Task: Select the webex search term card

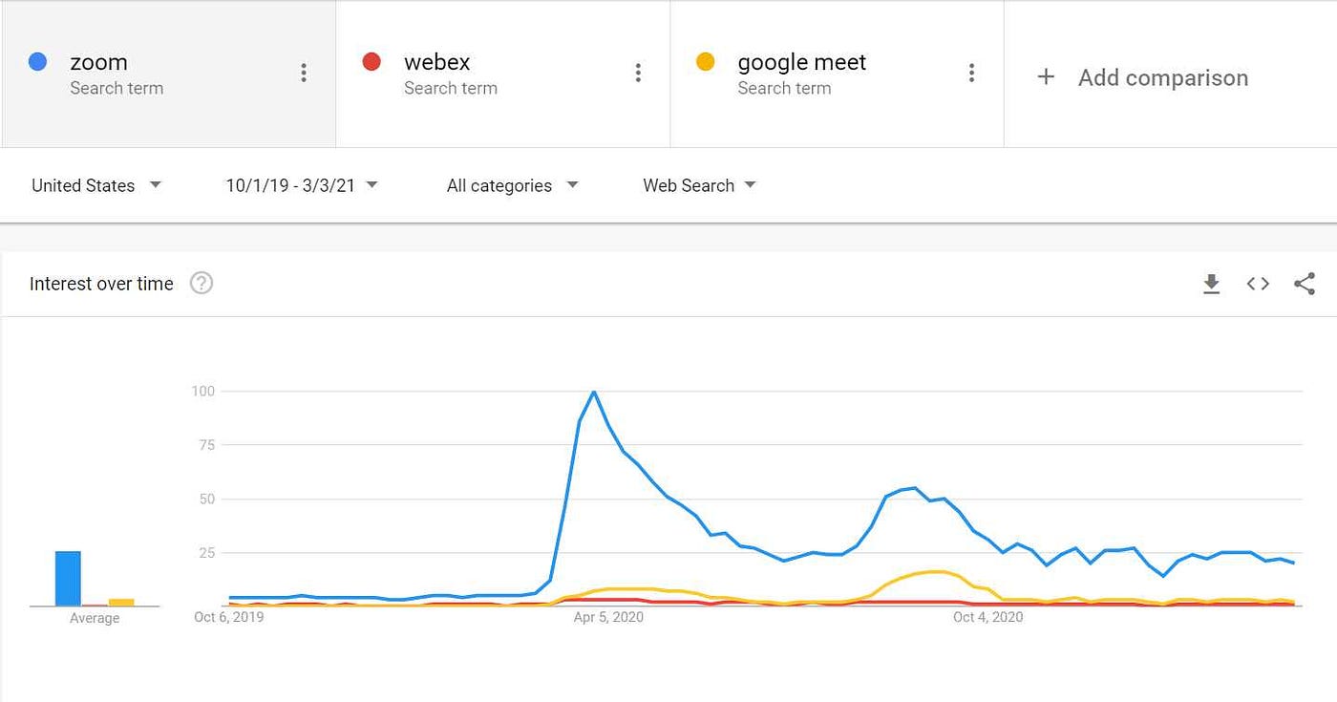Action: point(502,74)
